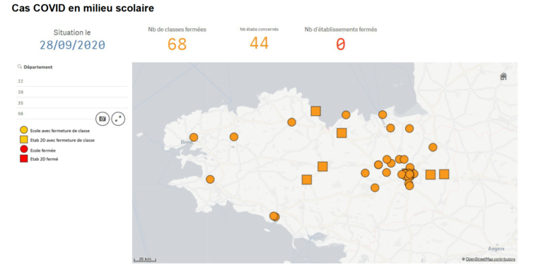Click the Etab 2D fermé legend entry

(x=39, y=159)
